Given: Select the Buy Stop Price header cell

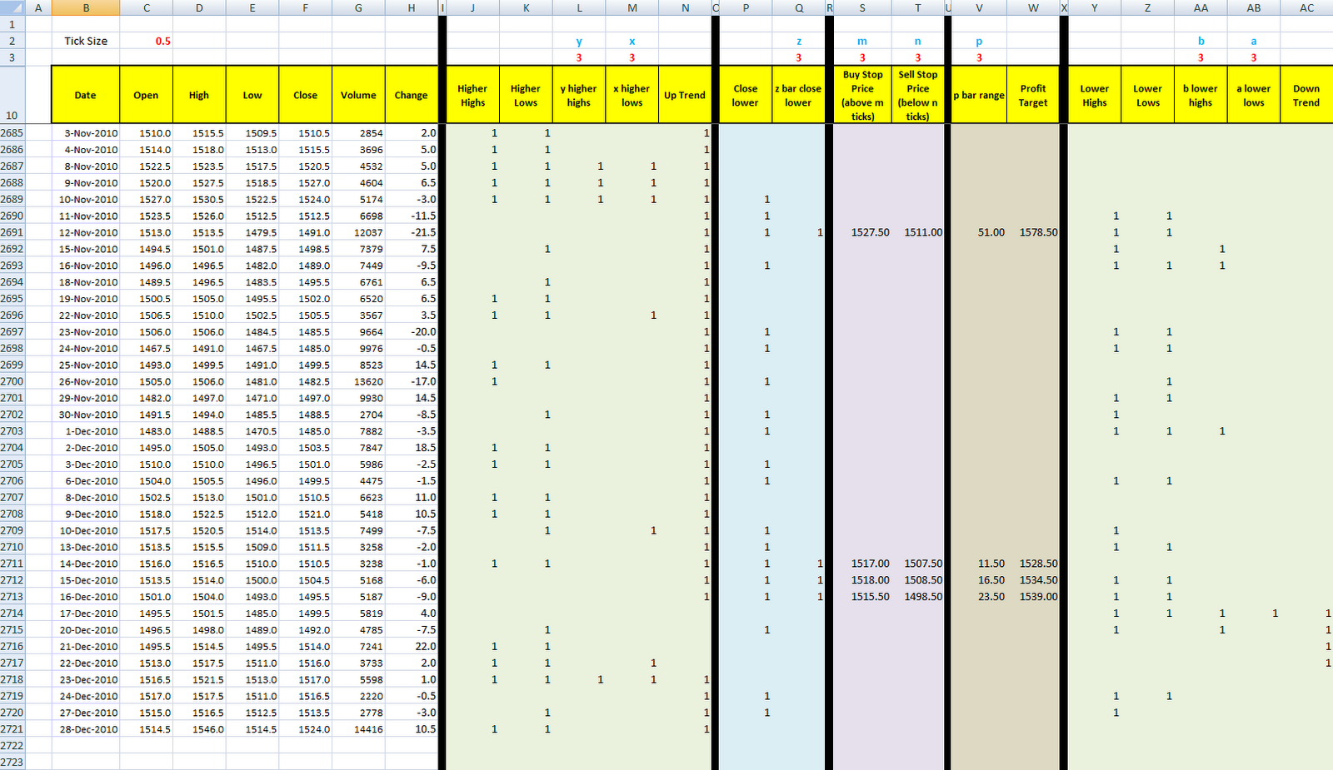Looking at the screenshot, I should 862,94.
